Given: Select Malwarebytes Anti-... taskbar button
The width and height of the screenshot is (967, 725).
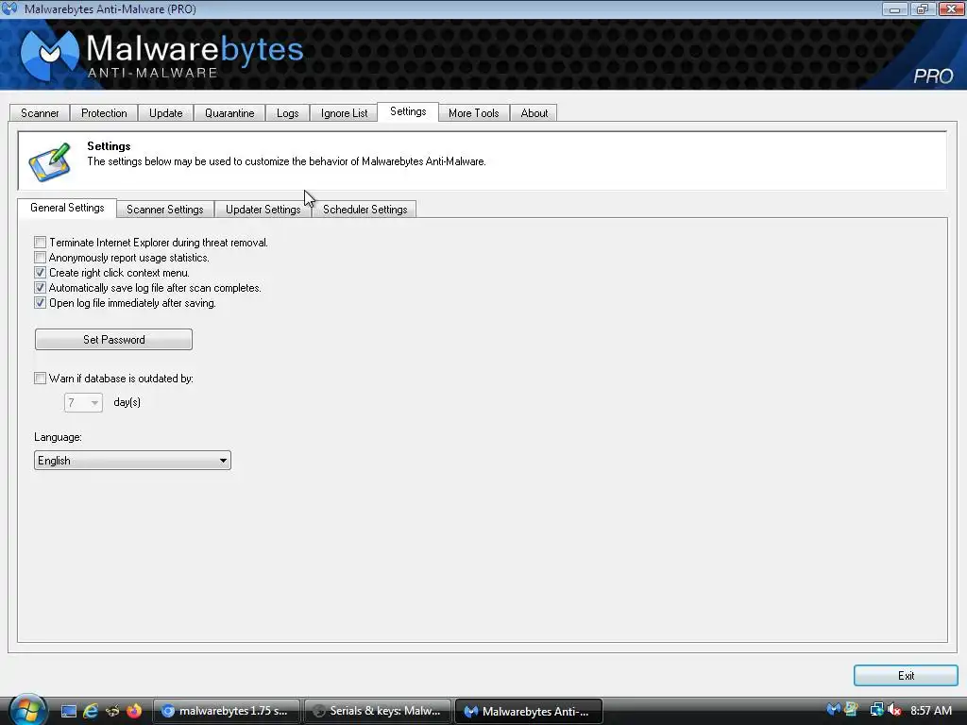Looking at the screenshot, I should 529,711.
